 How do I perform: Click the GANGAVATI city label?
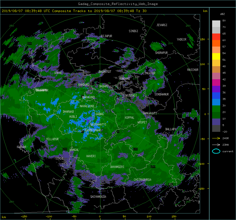tap(150, 113)
